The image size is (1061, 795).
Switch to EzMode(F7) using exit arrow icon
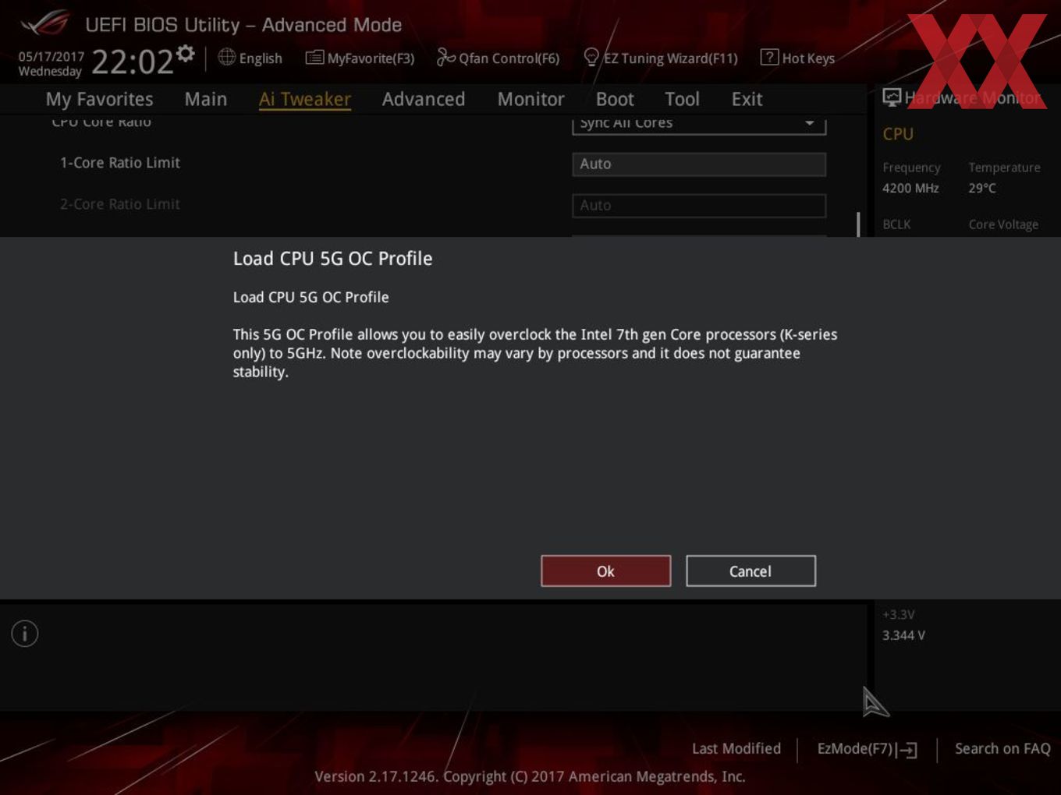907,750
